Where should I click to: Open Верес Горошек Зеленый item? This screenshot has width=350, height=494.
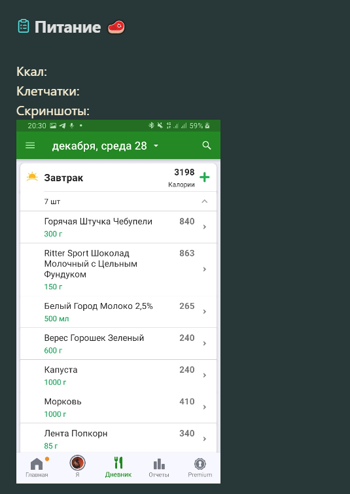[x=118, y=344]
